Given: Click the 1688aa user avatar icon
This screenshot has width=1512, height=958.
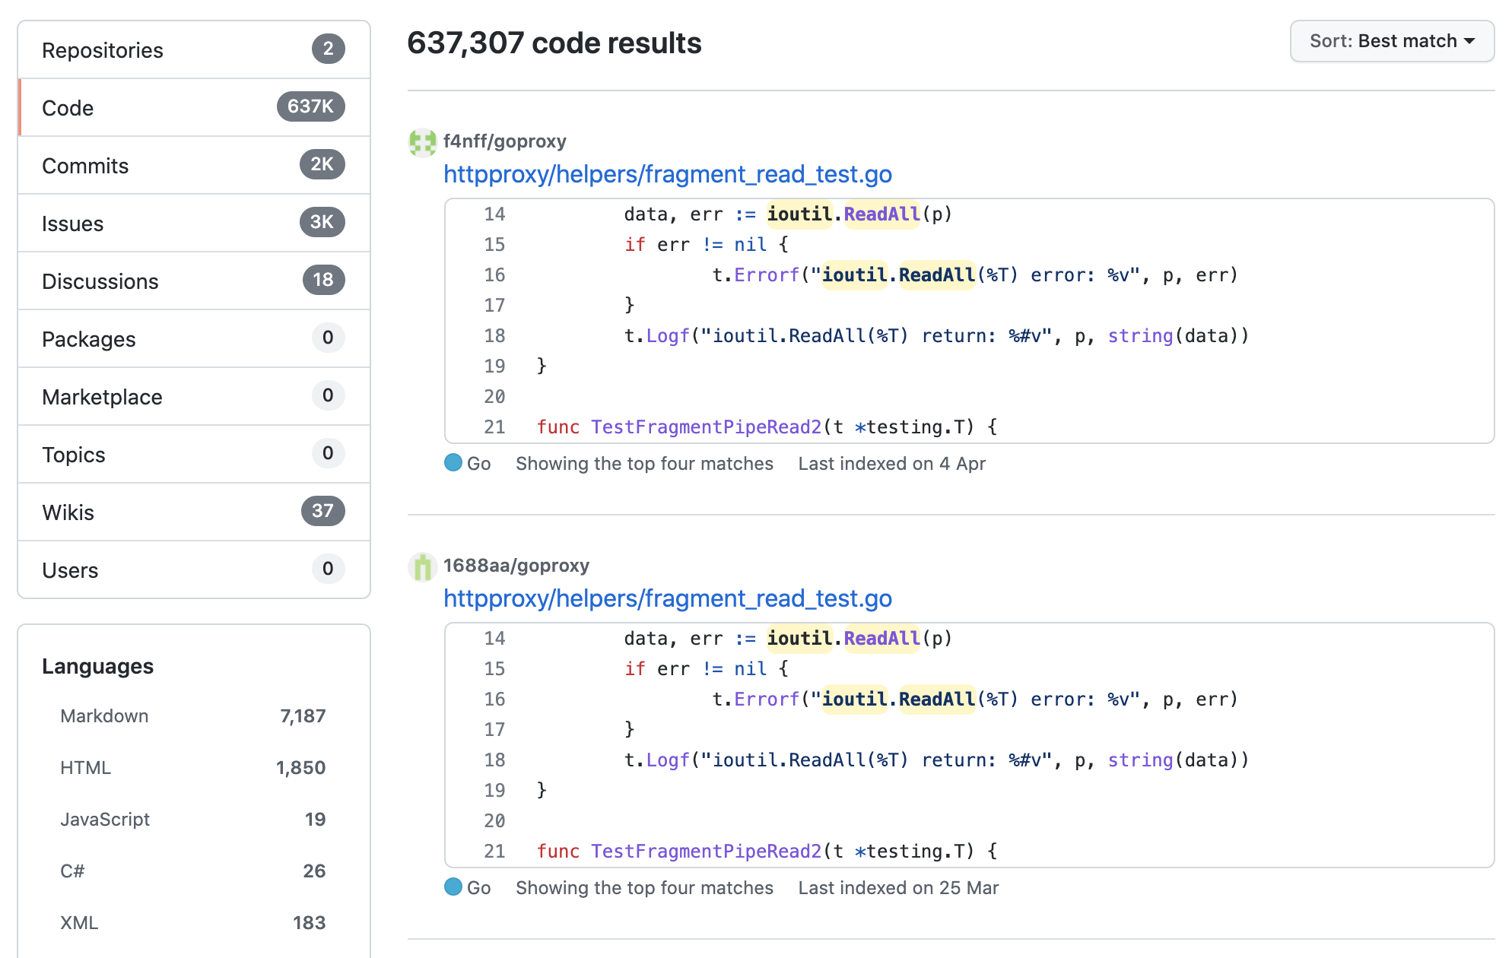Looking at the screenshot, I should pyautogui.click(x=422, y=566).
